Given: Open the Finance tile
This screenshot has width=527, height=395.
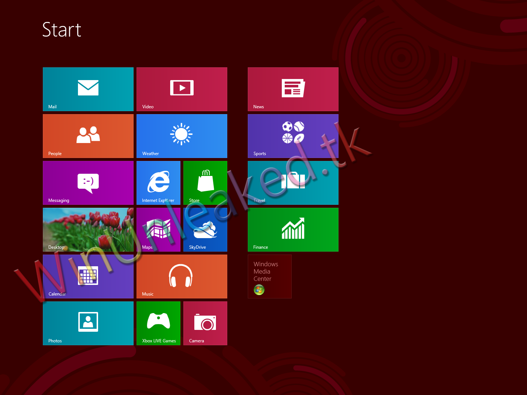Looking at the screenshot, I should click(x=293, y=230).
